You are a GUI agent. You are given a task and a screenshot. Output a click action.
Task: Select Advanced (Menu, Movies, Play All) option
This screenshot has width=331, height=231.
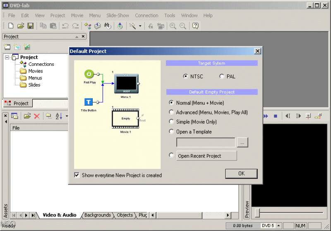tap(171, 112)
